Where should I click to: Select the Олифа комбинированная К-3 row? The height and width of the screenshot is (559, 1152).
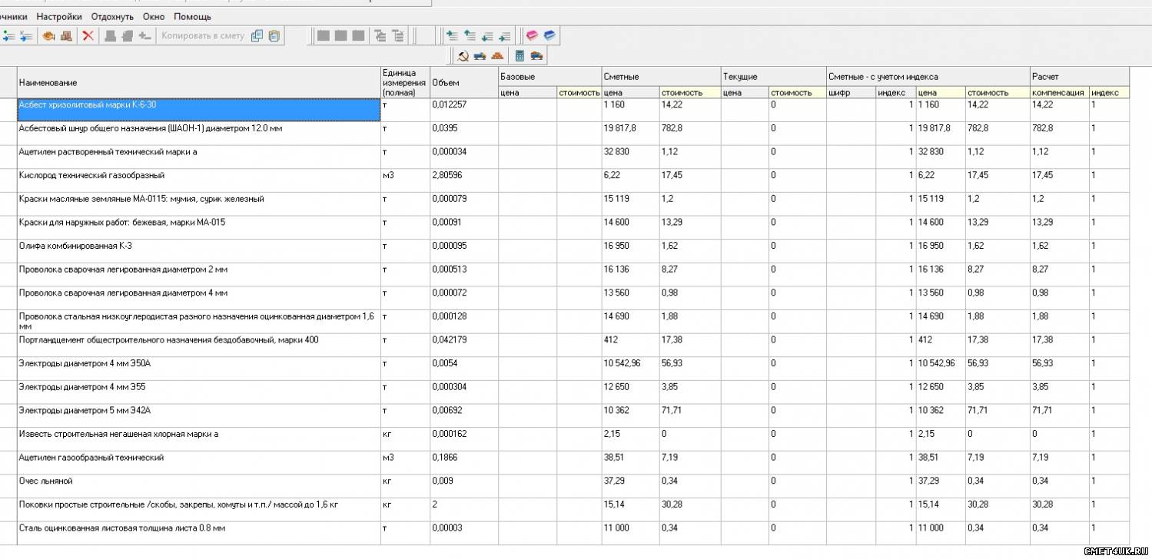coord(198,246)
